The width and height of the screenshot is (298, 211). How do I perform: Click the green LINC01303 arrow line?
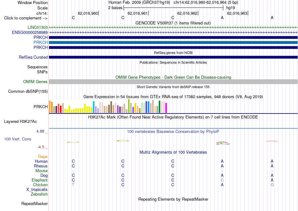tap(173, 28)
